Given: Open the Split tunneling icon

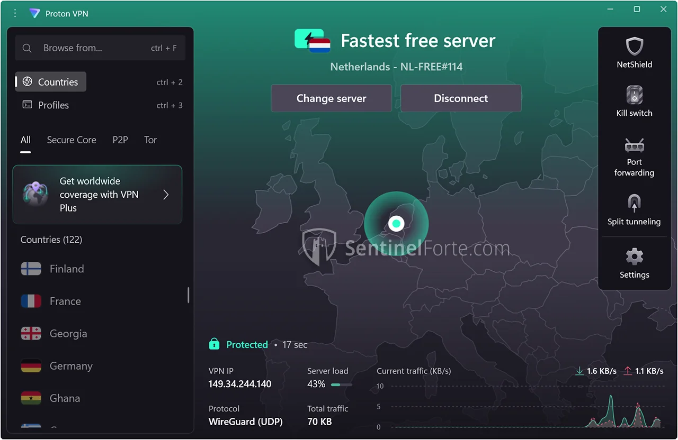Looking at the screenshot, I should click(x=634, y=204).
